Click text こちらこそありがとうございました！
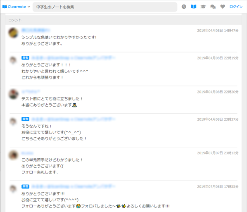 [54, 138]
